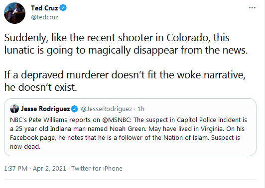Click the Apr 2, 2021 date

[x=49, y=168]
